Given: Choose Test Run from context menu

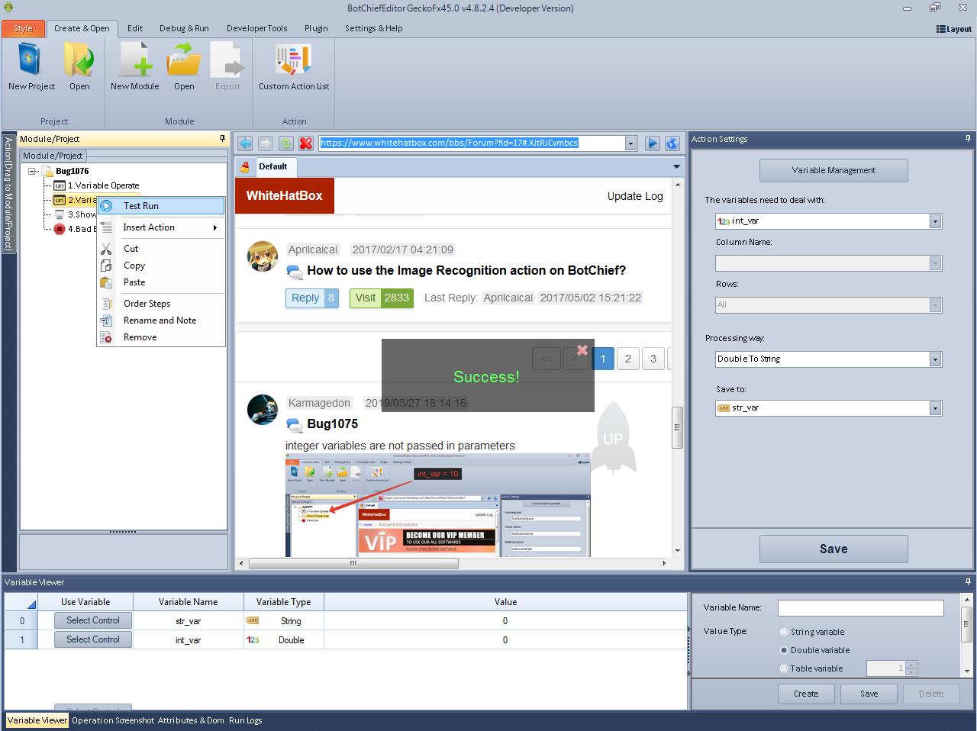Looking at the screenshot, I should tap(141, 206).
